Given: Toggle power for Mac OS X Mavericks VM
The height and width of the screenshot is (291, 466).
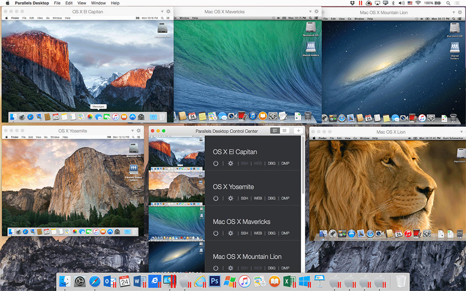Looking at the screenshot, I should click(215, 233).
